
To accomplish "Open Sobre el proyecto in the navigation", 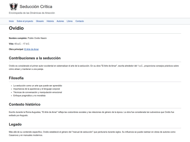I will [x=25, y=21].
